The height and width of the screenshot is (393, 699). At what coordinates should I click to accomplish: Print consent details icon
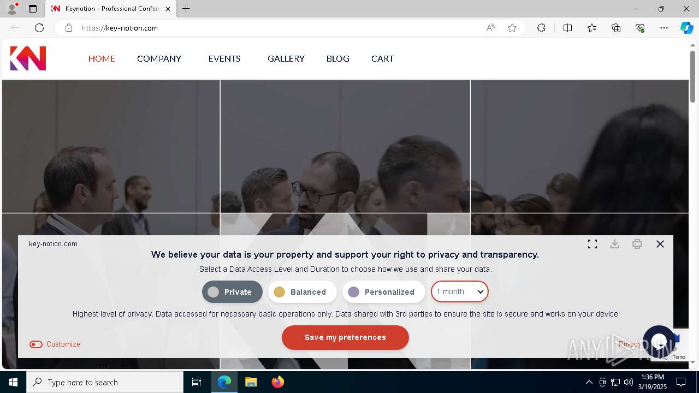[637, 244]
